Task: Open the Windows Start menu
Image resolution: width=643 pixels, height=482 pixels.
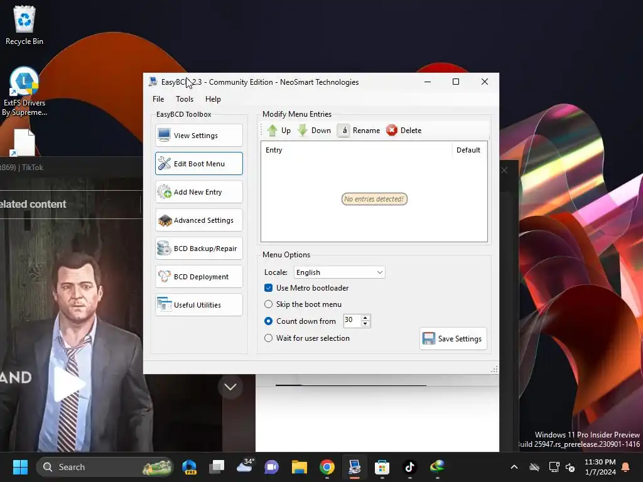Action: pos(20,467)
